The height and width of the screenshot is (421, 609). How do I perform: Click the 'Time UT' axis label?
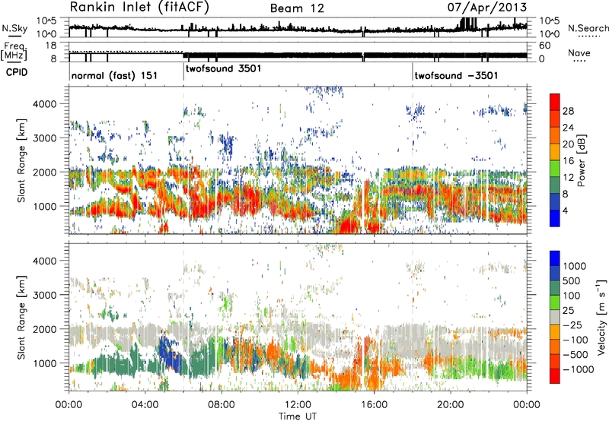point(298,416)
